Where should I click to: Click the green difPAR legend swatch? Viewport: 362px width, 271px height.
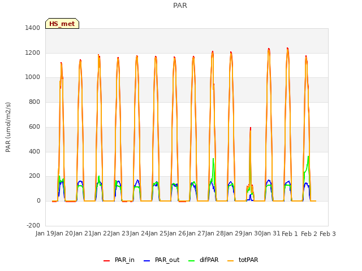[x=192, y=261]
